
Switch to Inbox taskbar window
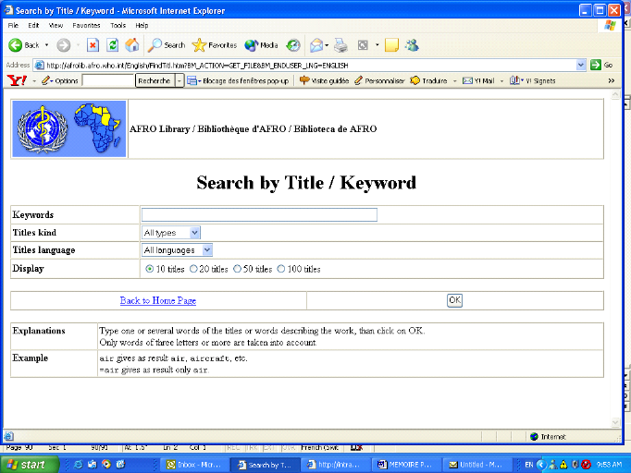pyautogui.click(x=194, y=465)
